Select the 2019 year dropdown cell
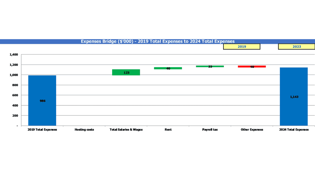Image resolution: width=315 pixels, height=177 pixels. tap(241, 47)
